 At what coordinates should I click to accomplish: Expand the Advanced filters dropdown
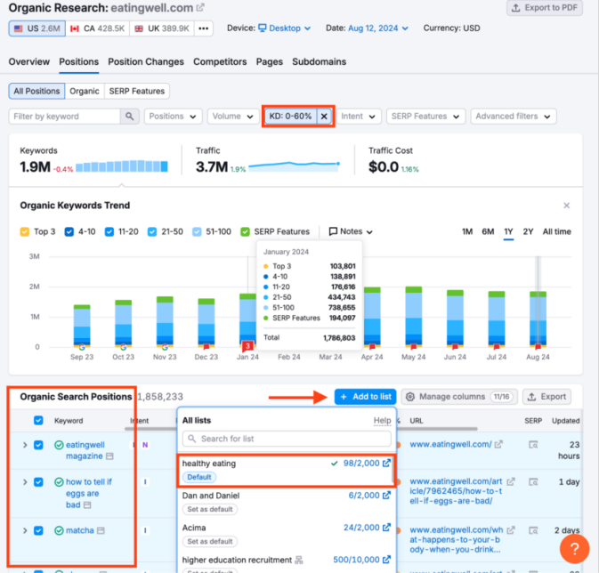click(x=513, y=117)
